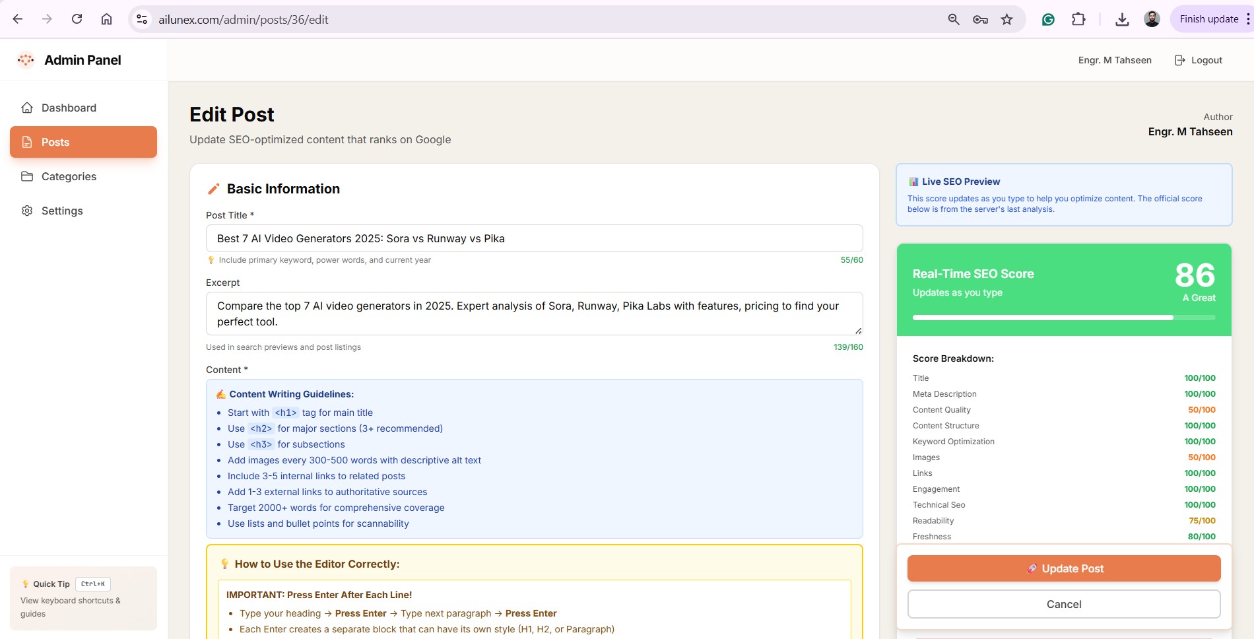Click the Grammarly extension icon

[x=1048, y=19]
